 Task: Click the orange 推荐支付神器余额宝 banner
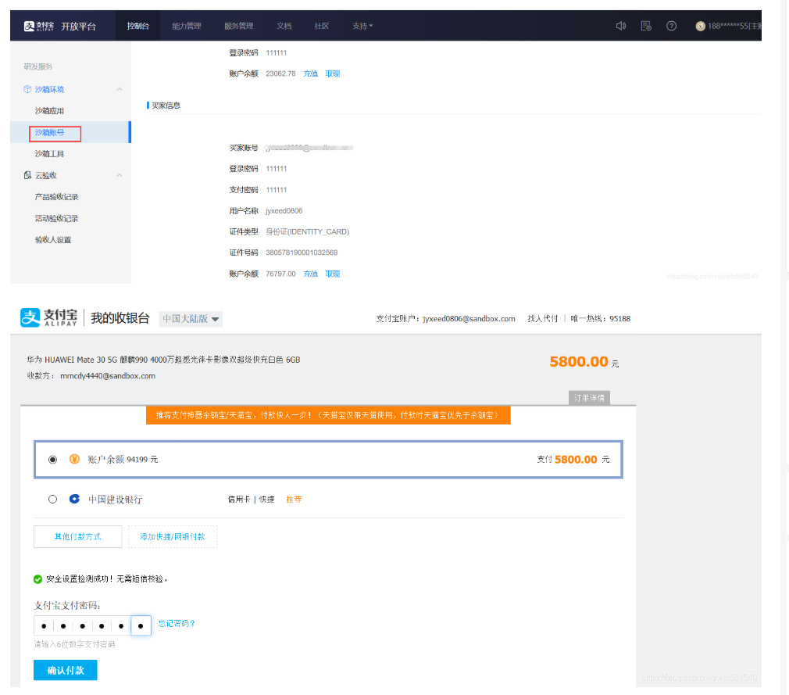coord(328,415)
